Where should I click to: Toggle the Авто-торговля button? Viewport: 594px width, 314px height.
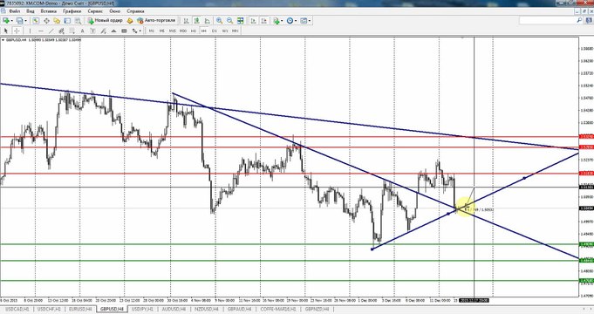[x=156, y=20]
